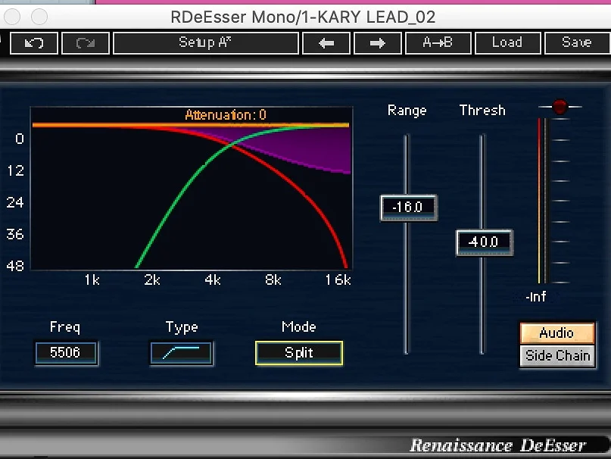Click the Undo arrow button
The image size is (611, 459).
[34, 43]
